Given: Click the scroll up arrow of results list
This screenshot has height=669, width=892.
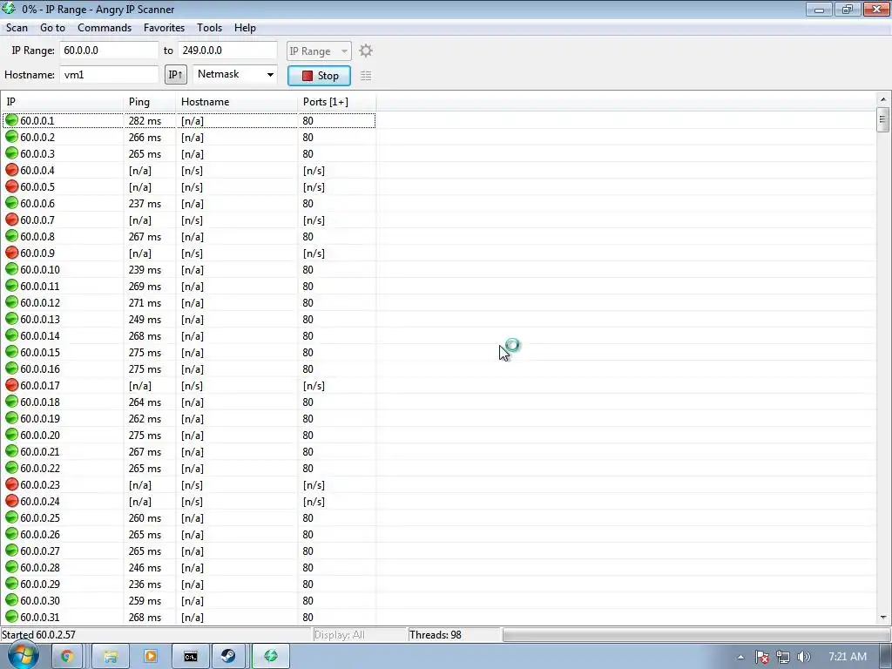Looking at the screenshot, I should pyautogui.click(x=883, y=99).
